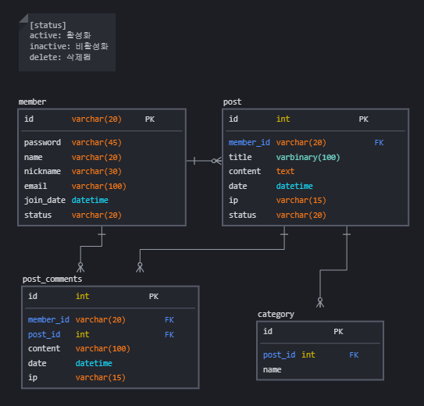Select name column in category table
Screen dimensions: 424x406
point(273,370)
